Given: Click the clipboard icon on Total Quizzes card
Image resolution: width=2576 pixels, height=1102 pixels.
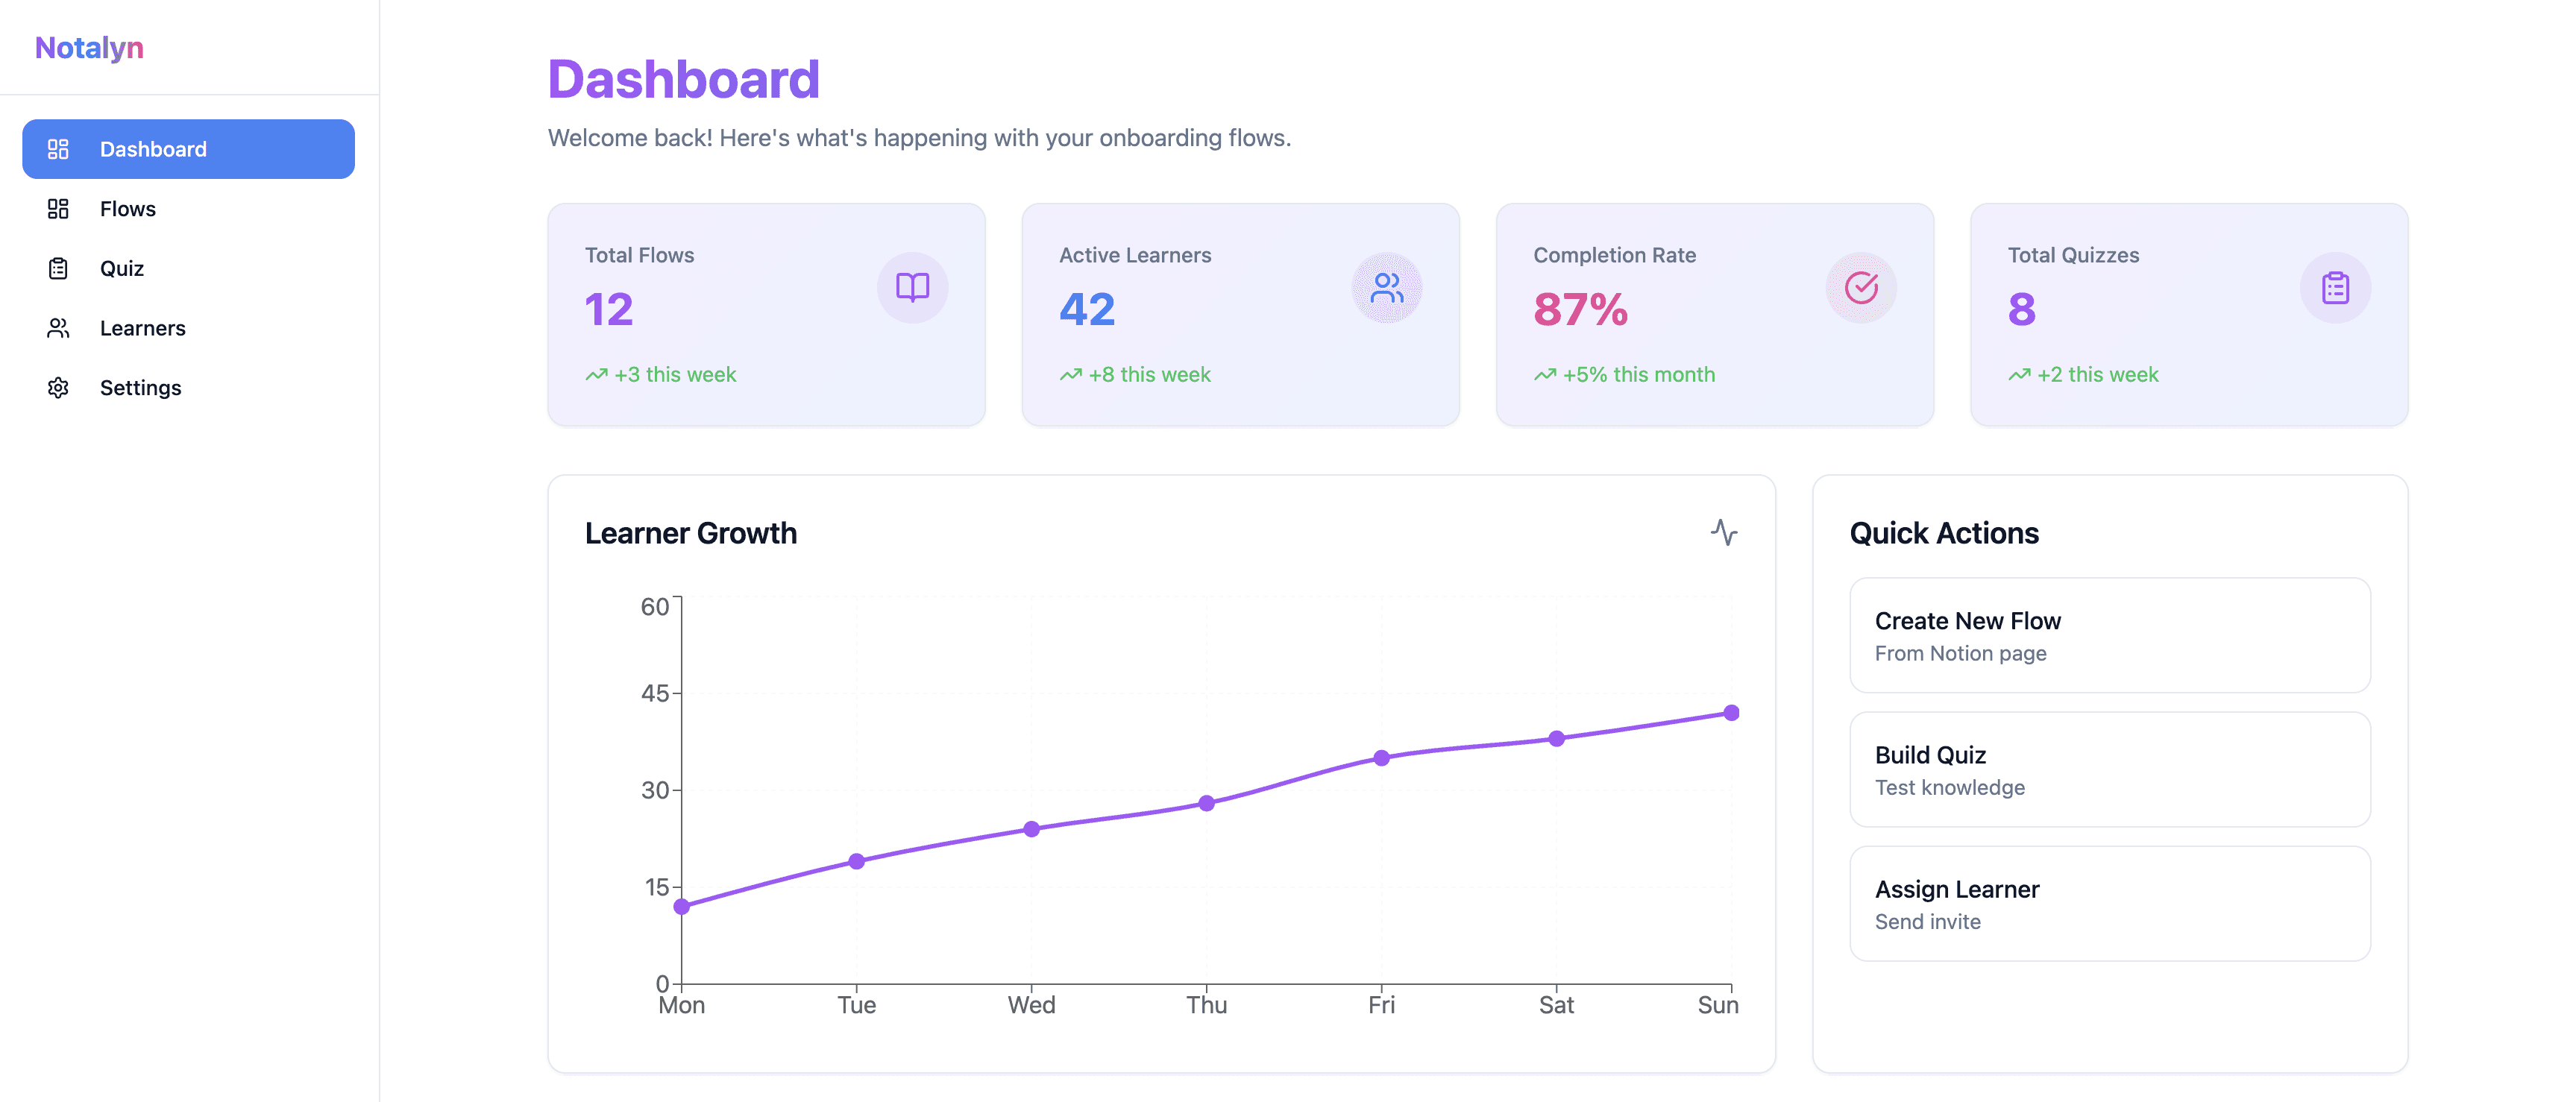Looking at the screenshot, I should pos(2335,288).
